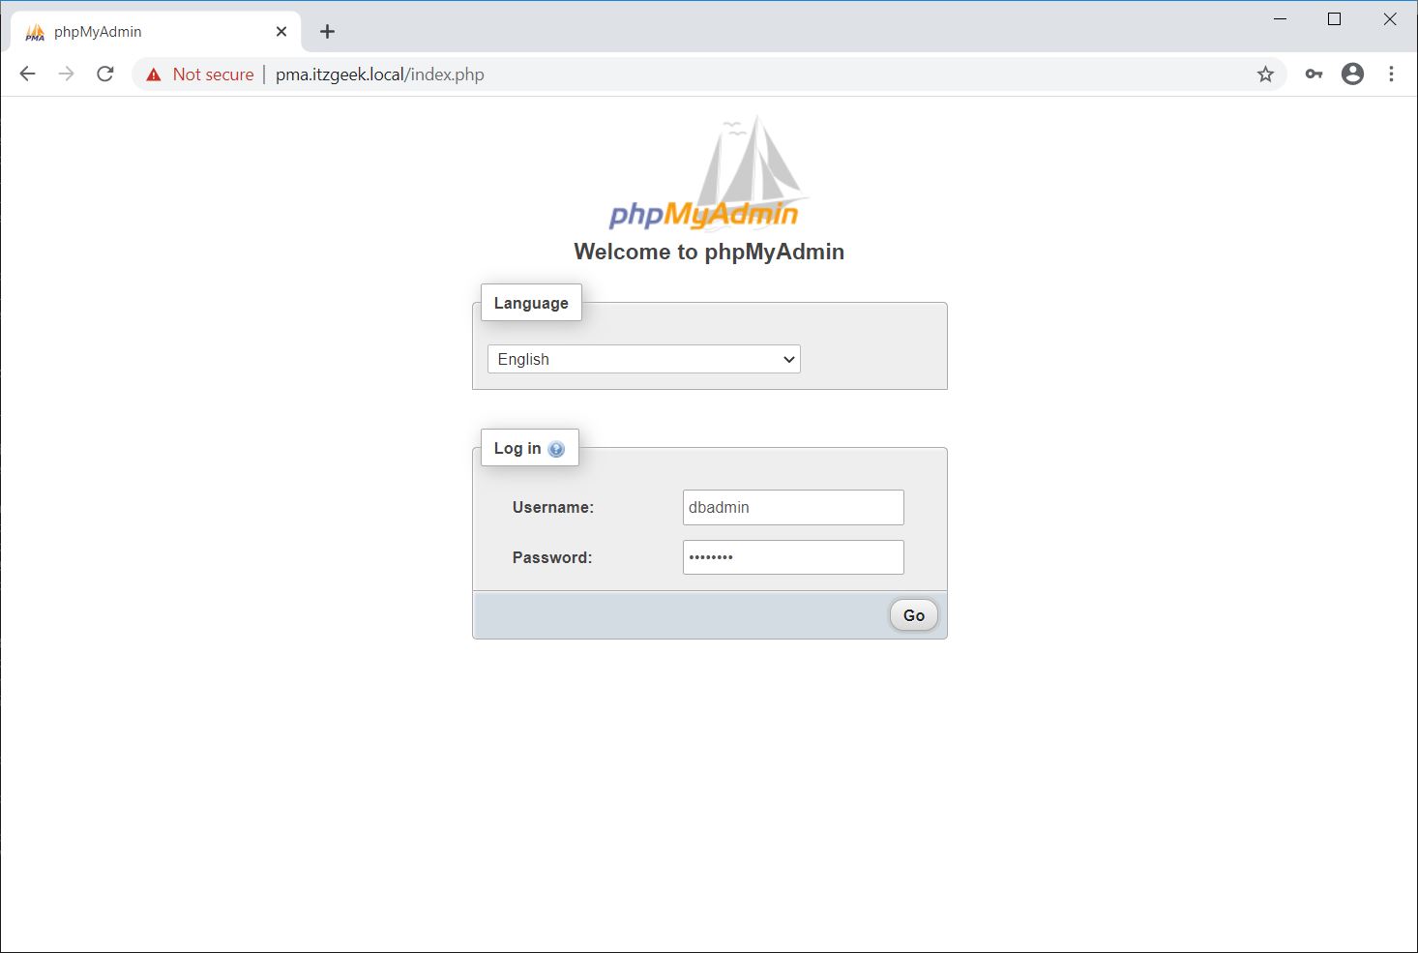Focus the Password field

pos(793,557)
